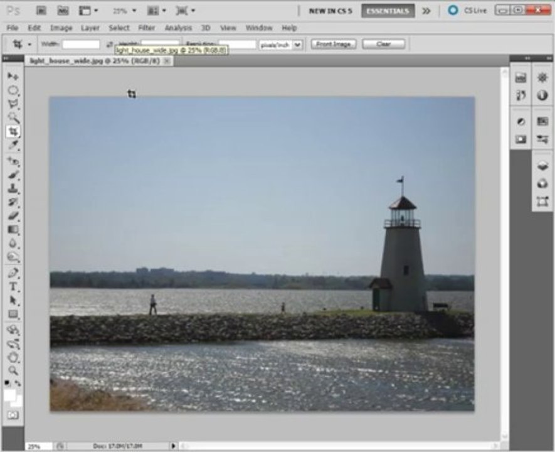Select the Path Selection tool

[13, 300]
